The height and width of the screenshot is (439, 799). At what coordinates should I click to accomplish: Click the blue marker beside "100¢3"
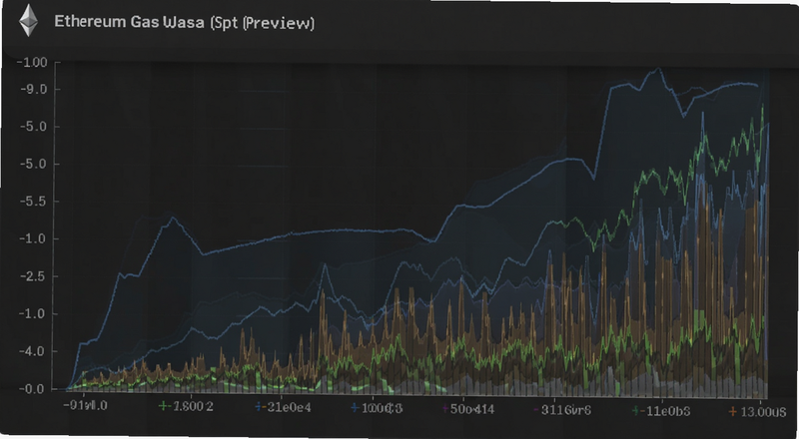point(355,407)
